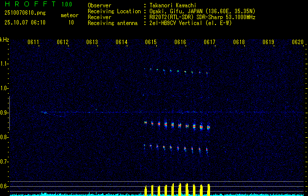This screenshot has height=196, width=308.
Task: Click the 0616 time axis label
Action: click(x=180, y=42)
